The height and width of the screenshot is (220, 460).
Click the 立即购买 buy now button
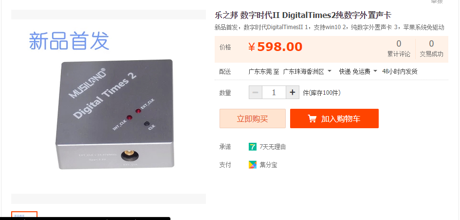(253, 118)
